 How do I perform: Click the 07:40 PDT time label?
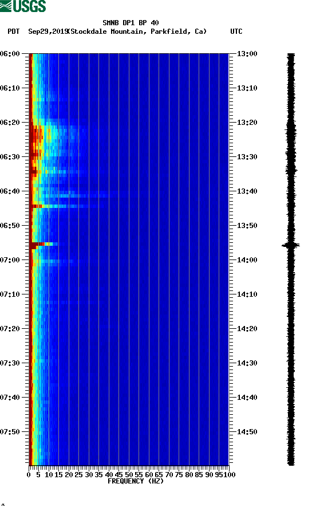[x=10, y=397]
